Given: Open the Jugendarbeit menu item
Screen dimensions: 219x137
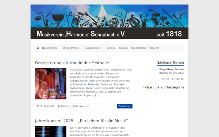Looking at the screenshot, I should tap(93, 48).
